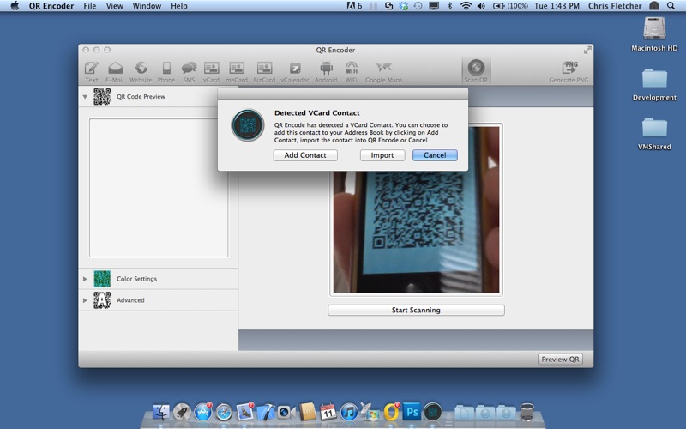686x429 pixels.
Task: Click the Add Contact button
Action: pyautogui.click(x=305, y=155)
